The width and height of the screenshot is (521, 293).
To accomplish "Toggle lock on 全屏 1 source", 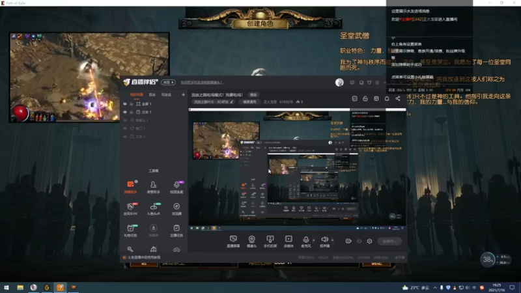I will coord(132,104).
